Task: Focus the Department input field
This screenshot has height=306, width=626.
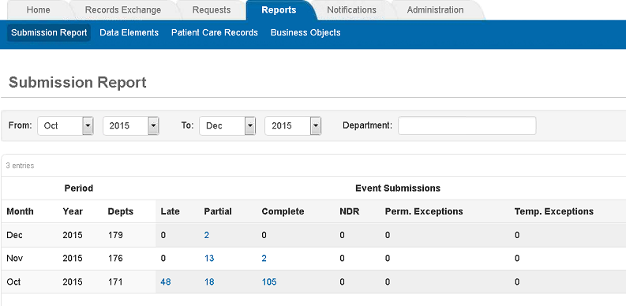Action: 467,125
